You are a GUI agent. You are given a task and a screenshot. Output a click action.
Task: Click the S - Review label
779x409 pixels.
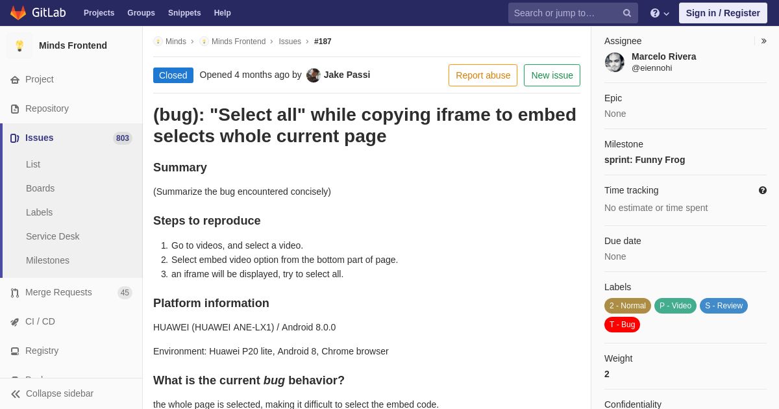click(724, 306)
